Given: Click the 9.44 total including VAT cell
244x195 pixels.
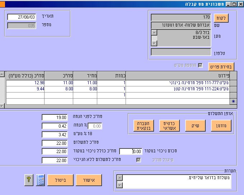Looking at the screenshot, I should (x=25, y=89).
